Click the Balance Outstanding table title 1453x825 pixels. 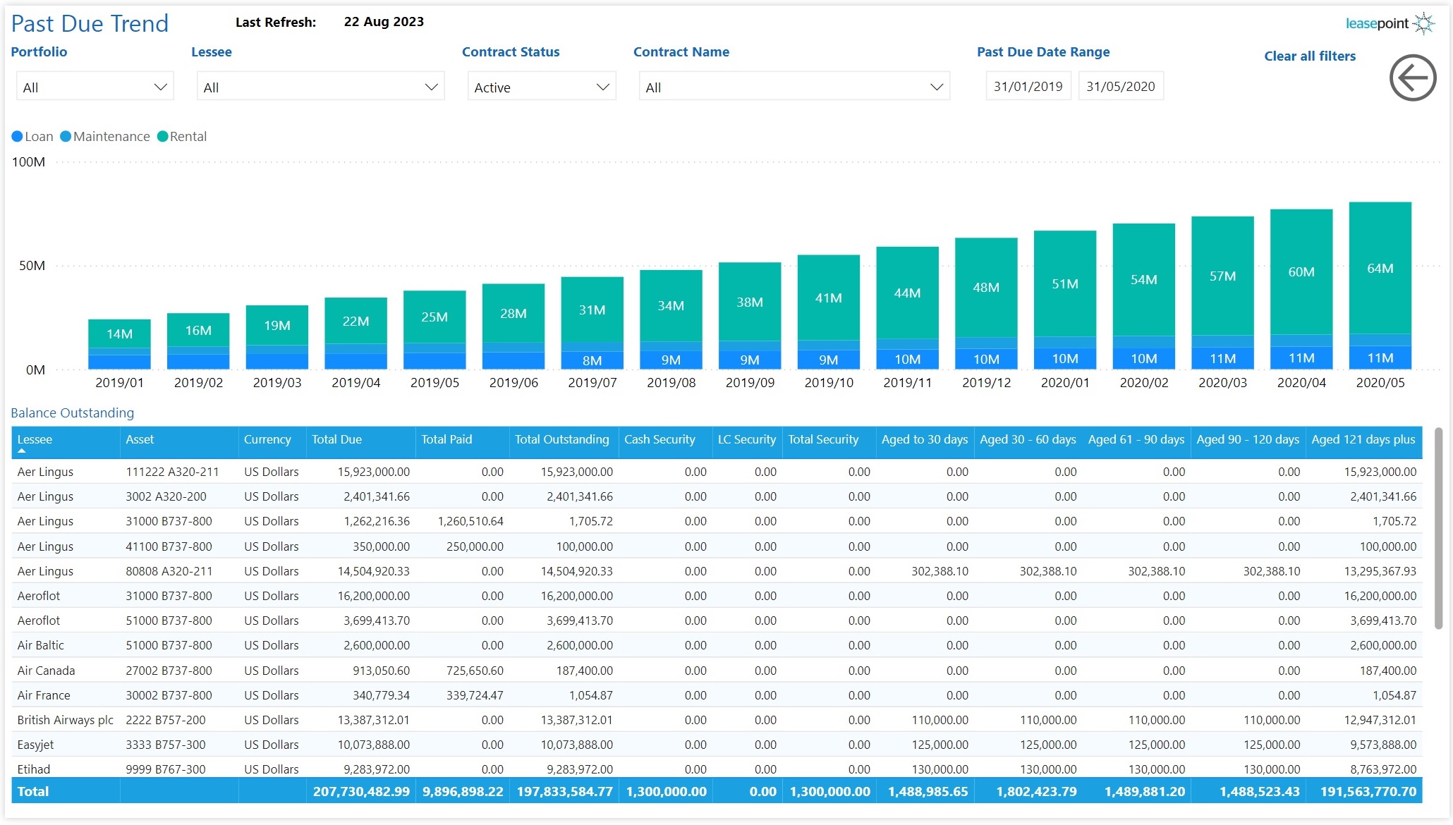click(x=73, y=413)
